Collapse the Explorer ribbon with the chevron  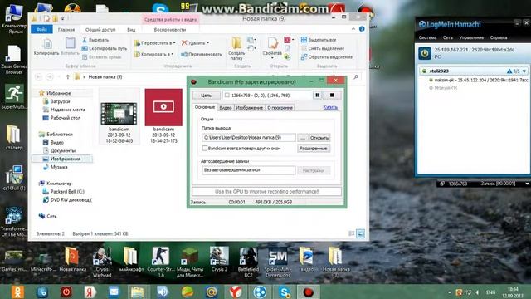[x=353, y=29]
